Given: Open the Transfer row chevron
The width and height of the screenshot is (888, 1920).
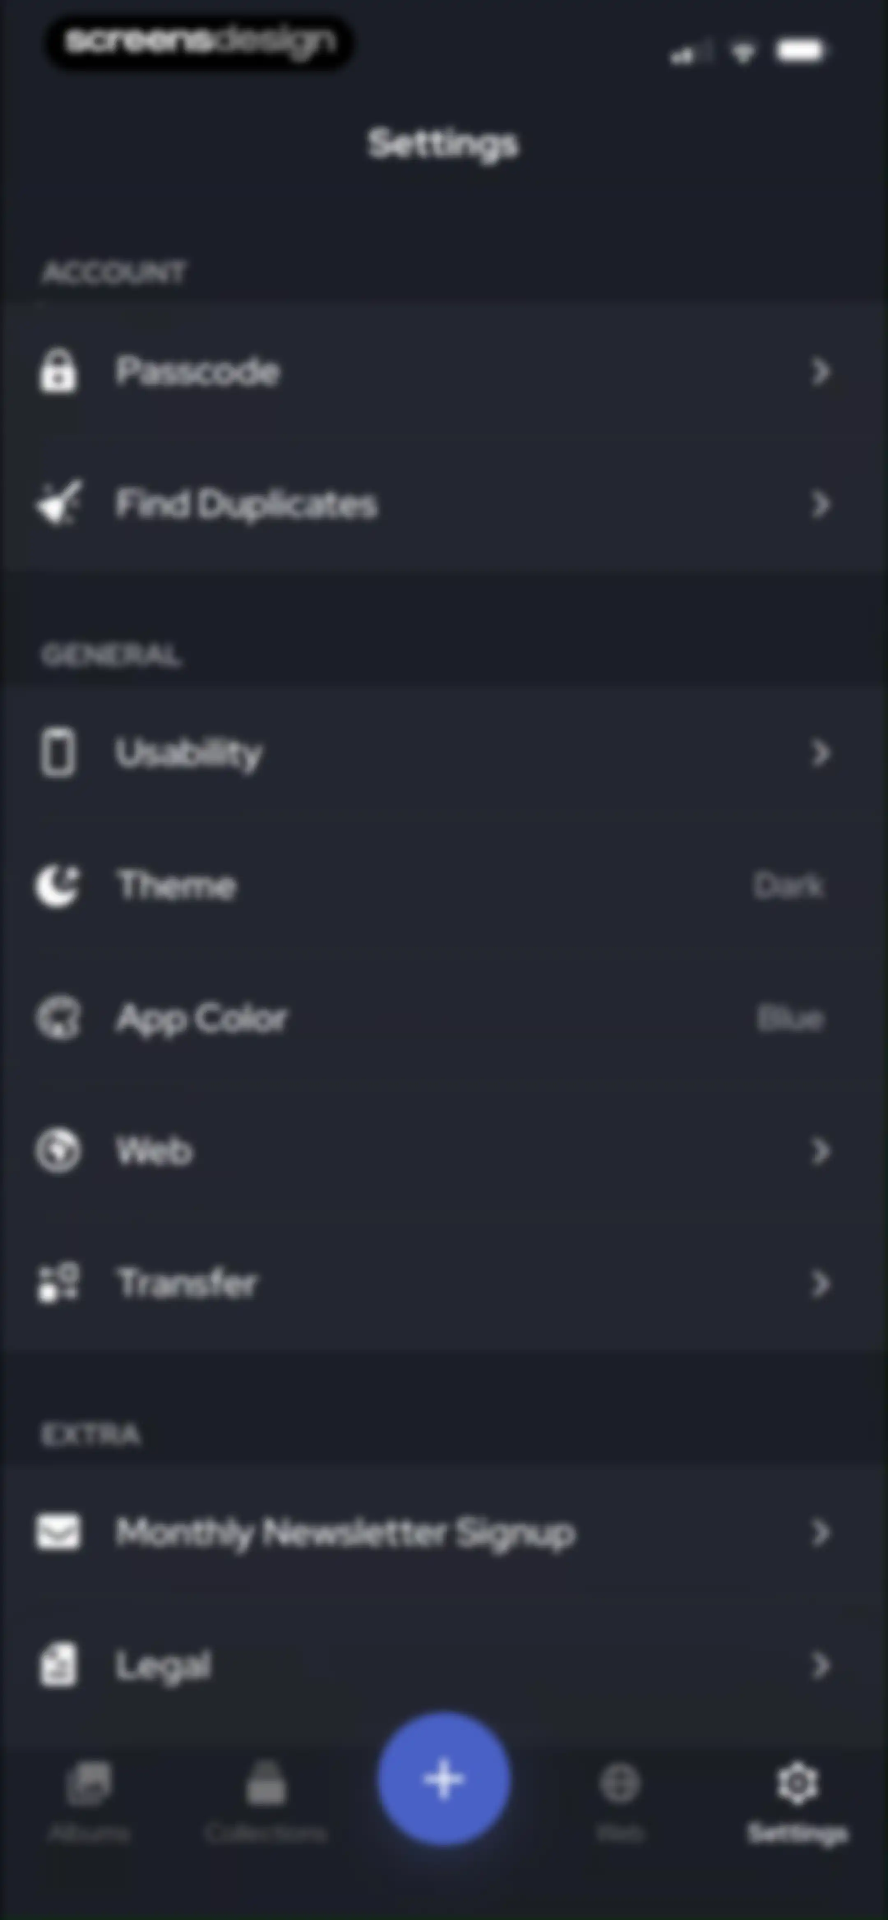Looking at the screenshot, I should point(820,1283).
